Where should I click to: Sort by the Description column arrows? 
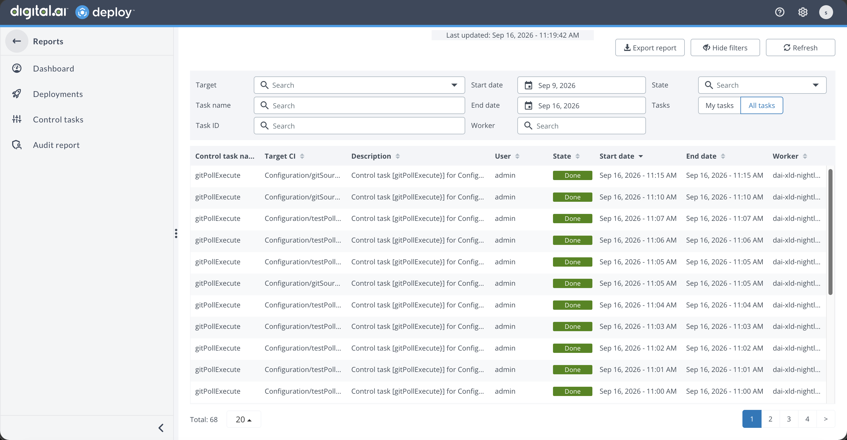point(397,156)
